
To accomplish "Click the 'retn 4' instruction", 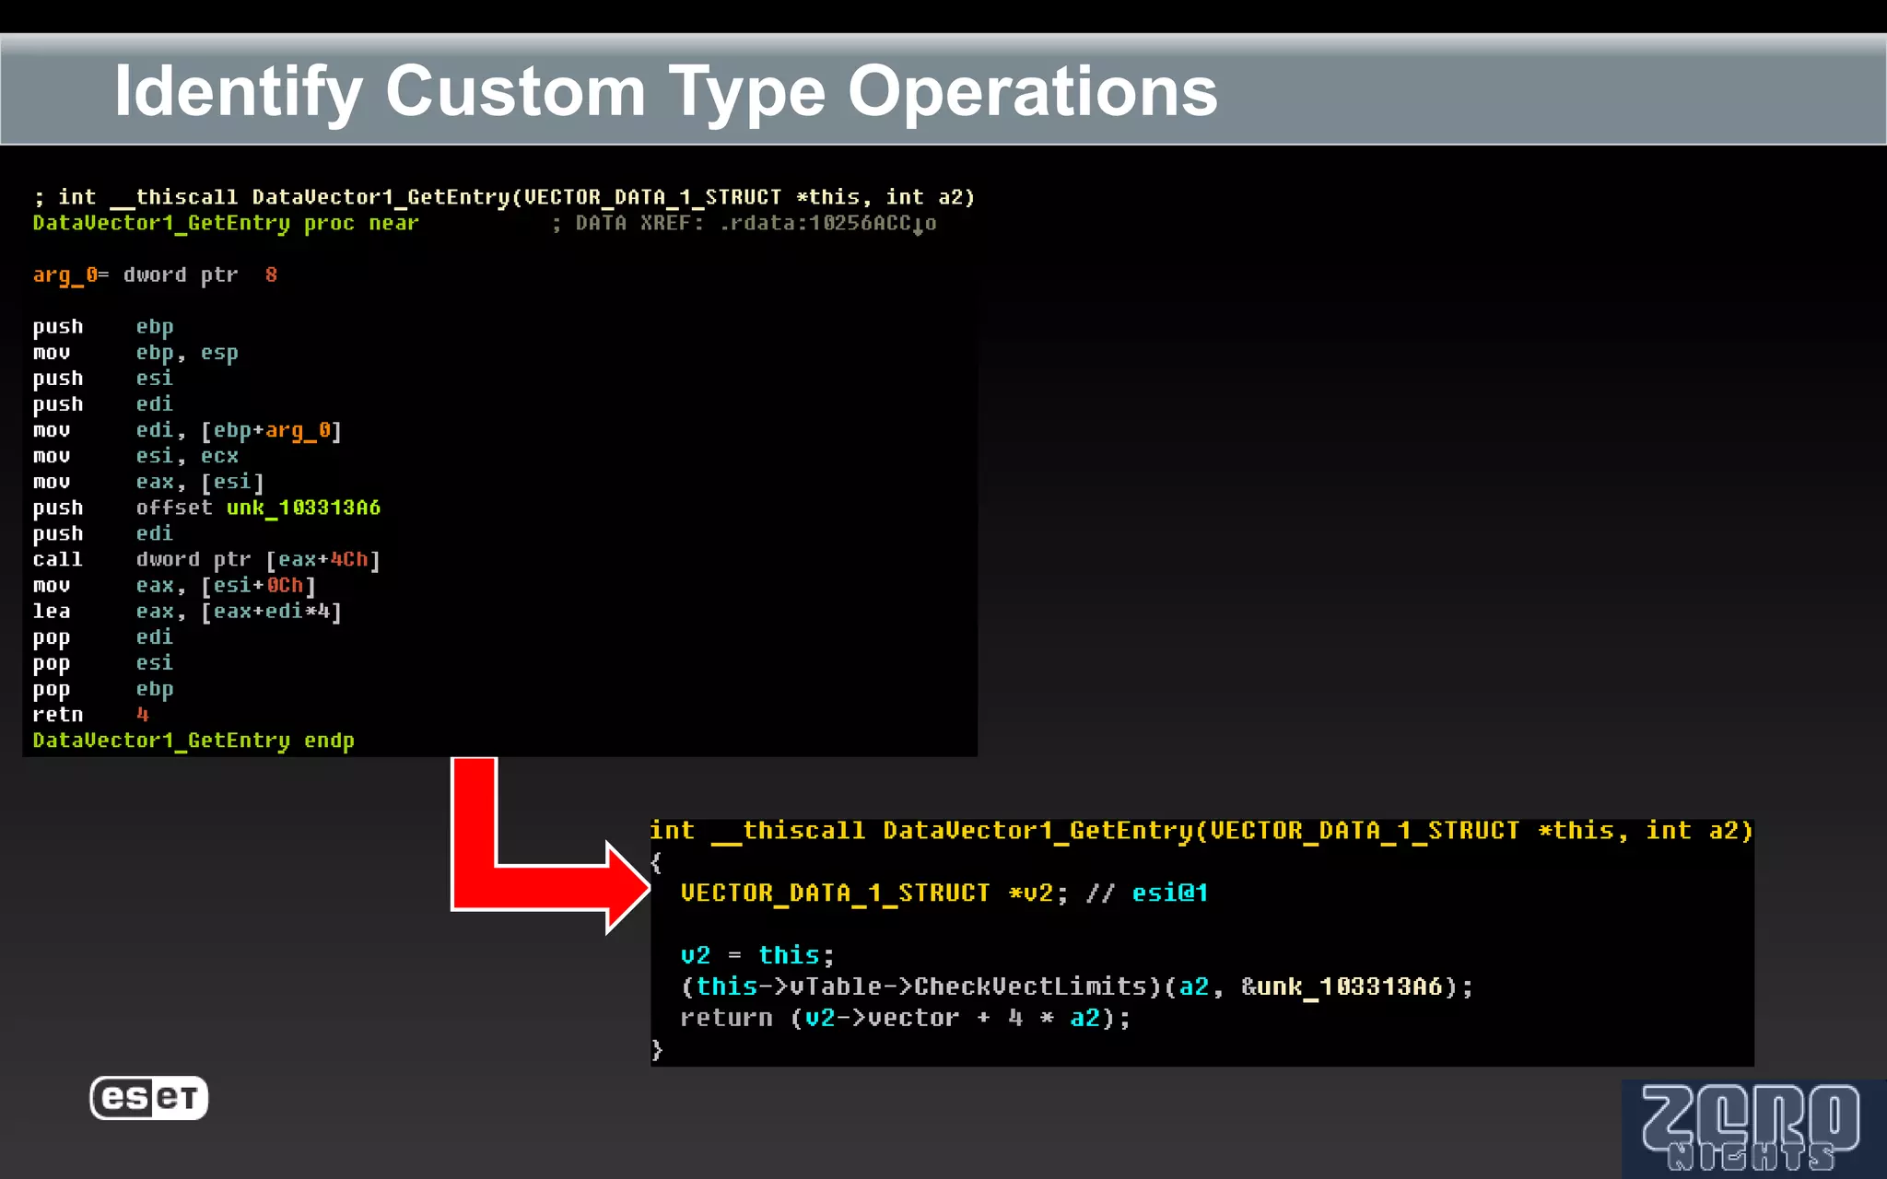I will point(90,715).
